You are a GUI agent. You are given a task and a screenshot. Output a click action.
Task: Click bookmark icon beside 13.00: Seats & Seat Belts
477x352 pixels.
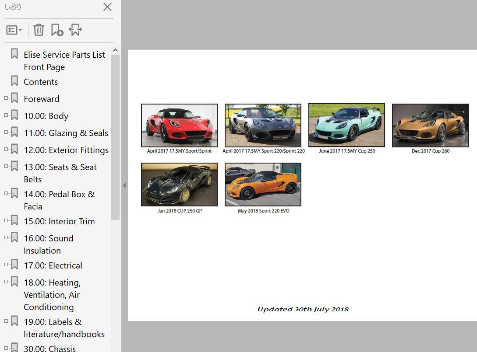tap(14, 166)
